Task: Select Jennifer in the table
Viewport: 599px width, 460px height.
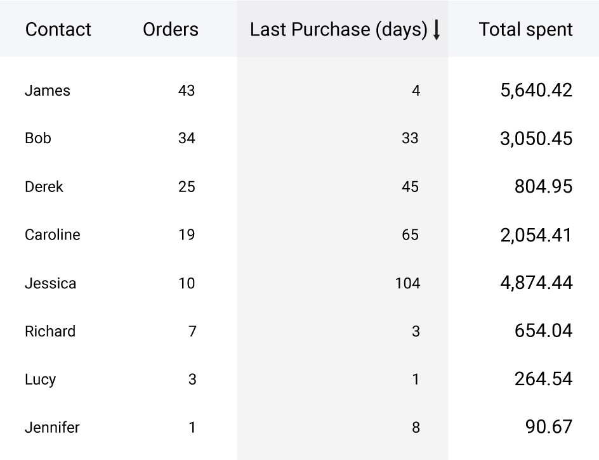Action: click(x=52, y=428)
